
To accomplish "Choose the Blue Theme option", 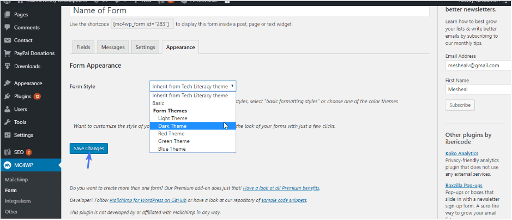I will tap(192, 148).
